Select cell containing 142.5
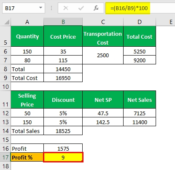 click(x=103, y=122)
